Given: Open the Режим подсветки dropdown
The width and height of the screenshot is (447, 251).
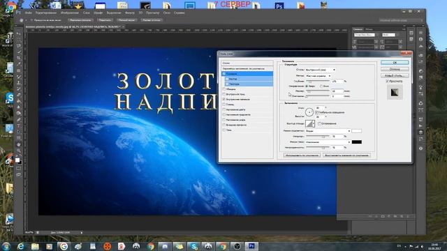Looking at the screenshot, I should coord(328,131).
